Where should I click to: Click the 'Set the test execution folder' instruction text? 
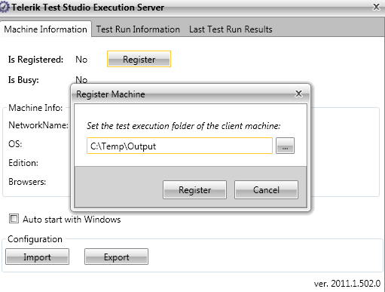click(183, 126)
